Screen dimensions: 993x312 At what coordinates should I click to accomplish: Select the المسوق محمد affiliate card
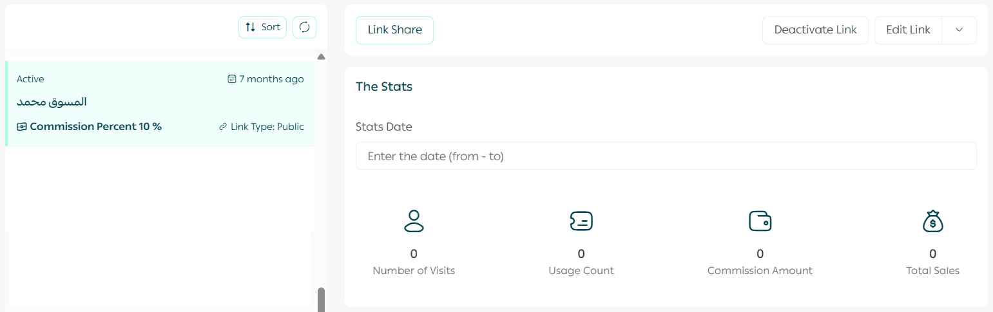coord(160,103)
